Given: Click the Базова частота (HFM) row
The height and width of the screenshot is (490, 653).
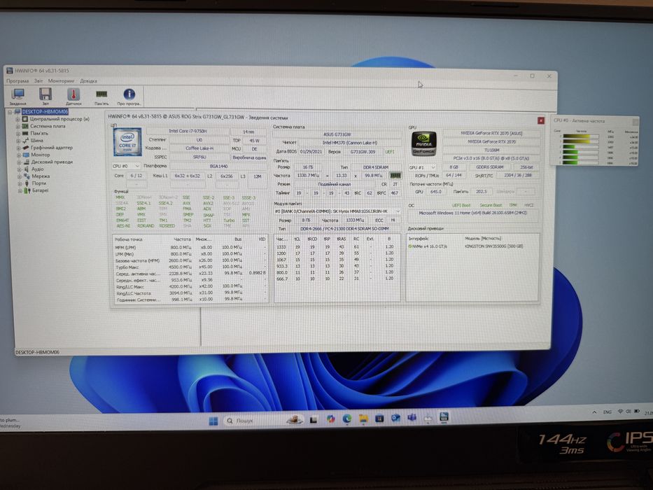Looking at the screenshot, I should pos(190,260).
